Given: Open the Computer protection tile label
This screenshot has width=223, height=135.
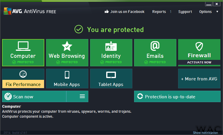Looking at the screenshot, I should click(x=23, y=56).
